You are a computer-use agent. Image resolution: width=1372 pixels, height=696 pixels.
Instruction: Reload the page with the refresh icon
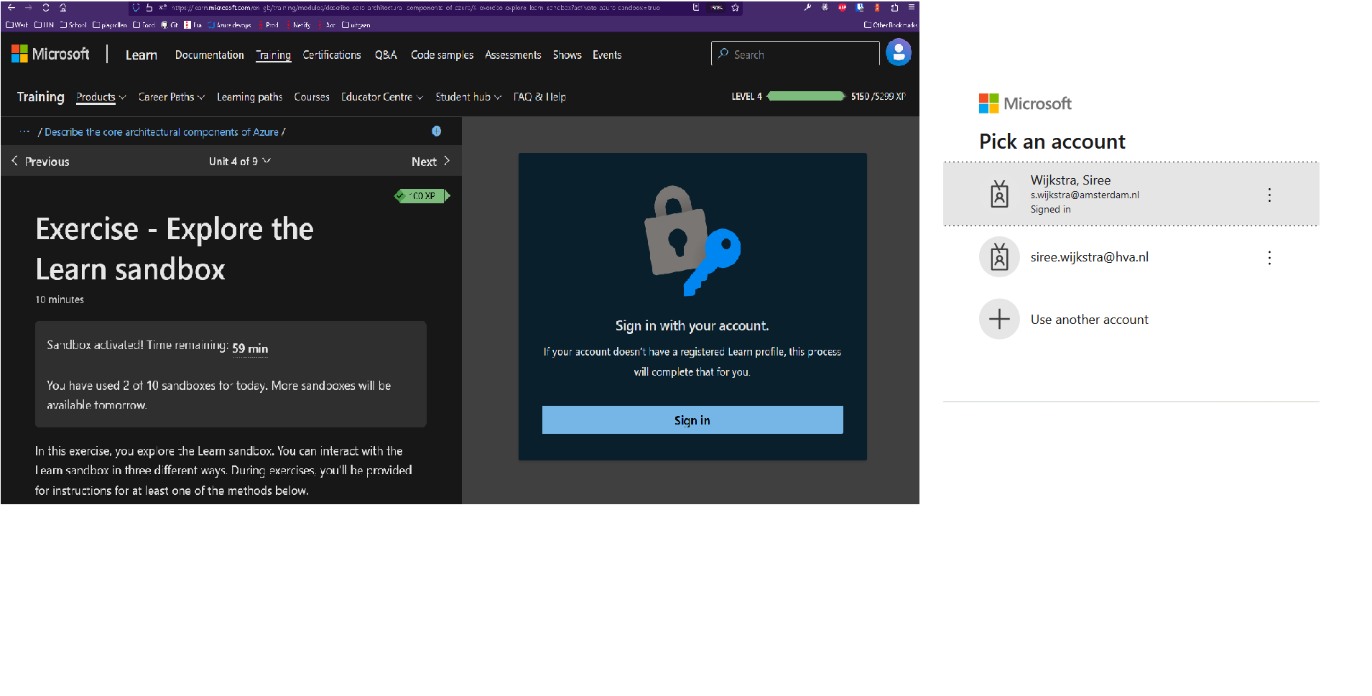pos(45,8)
